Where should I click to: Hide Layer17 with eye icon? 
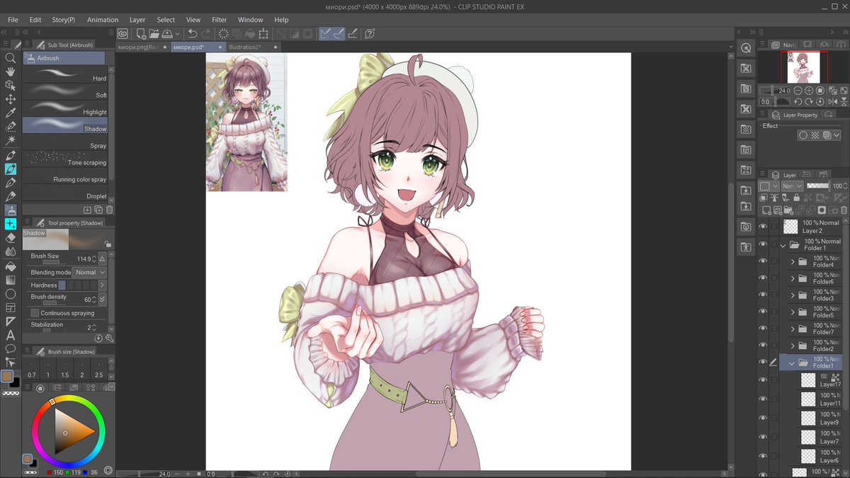coord(763,380)
